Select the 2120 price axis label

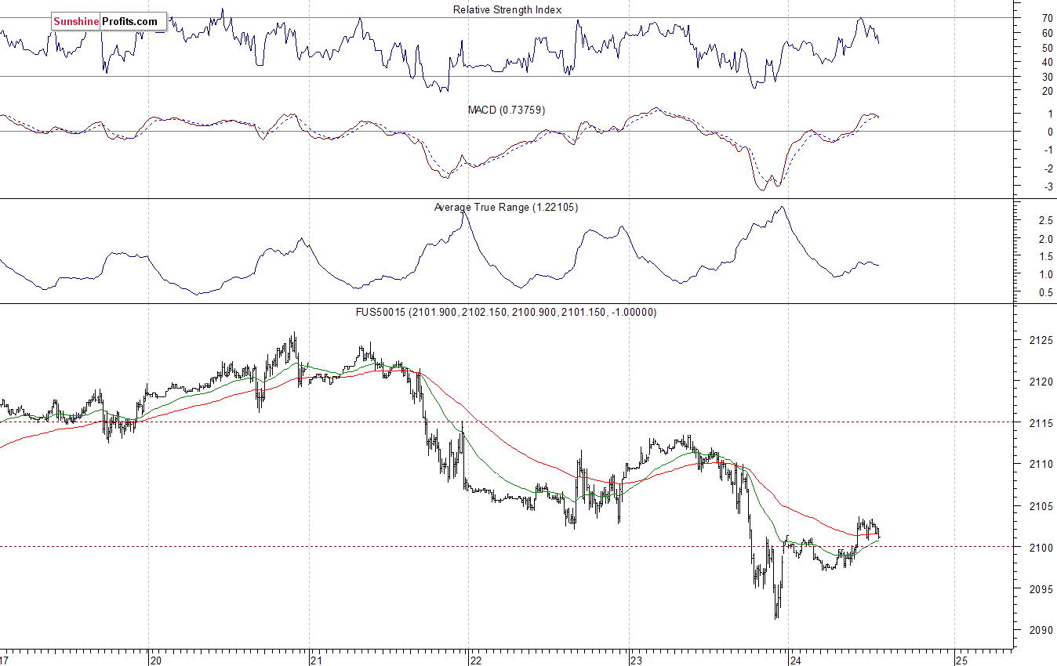[x=1041, y=382]
